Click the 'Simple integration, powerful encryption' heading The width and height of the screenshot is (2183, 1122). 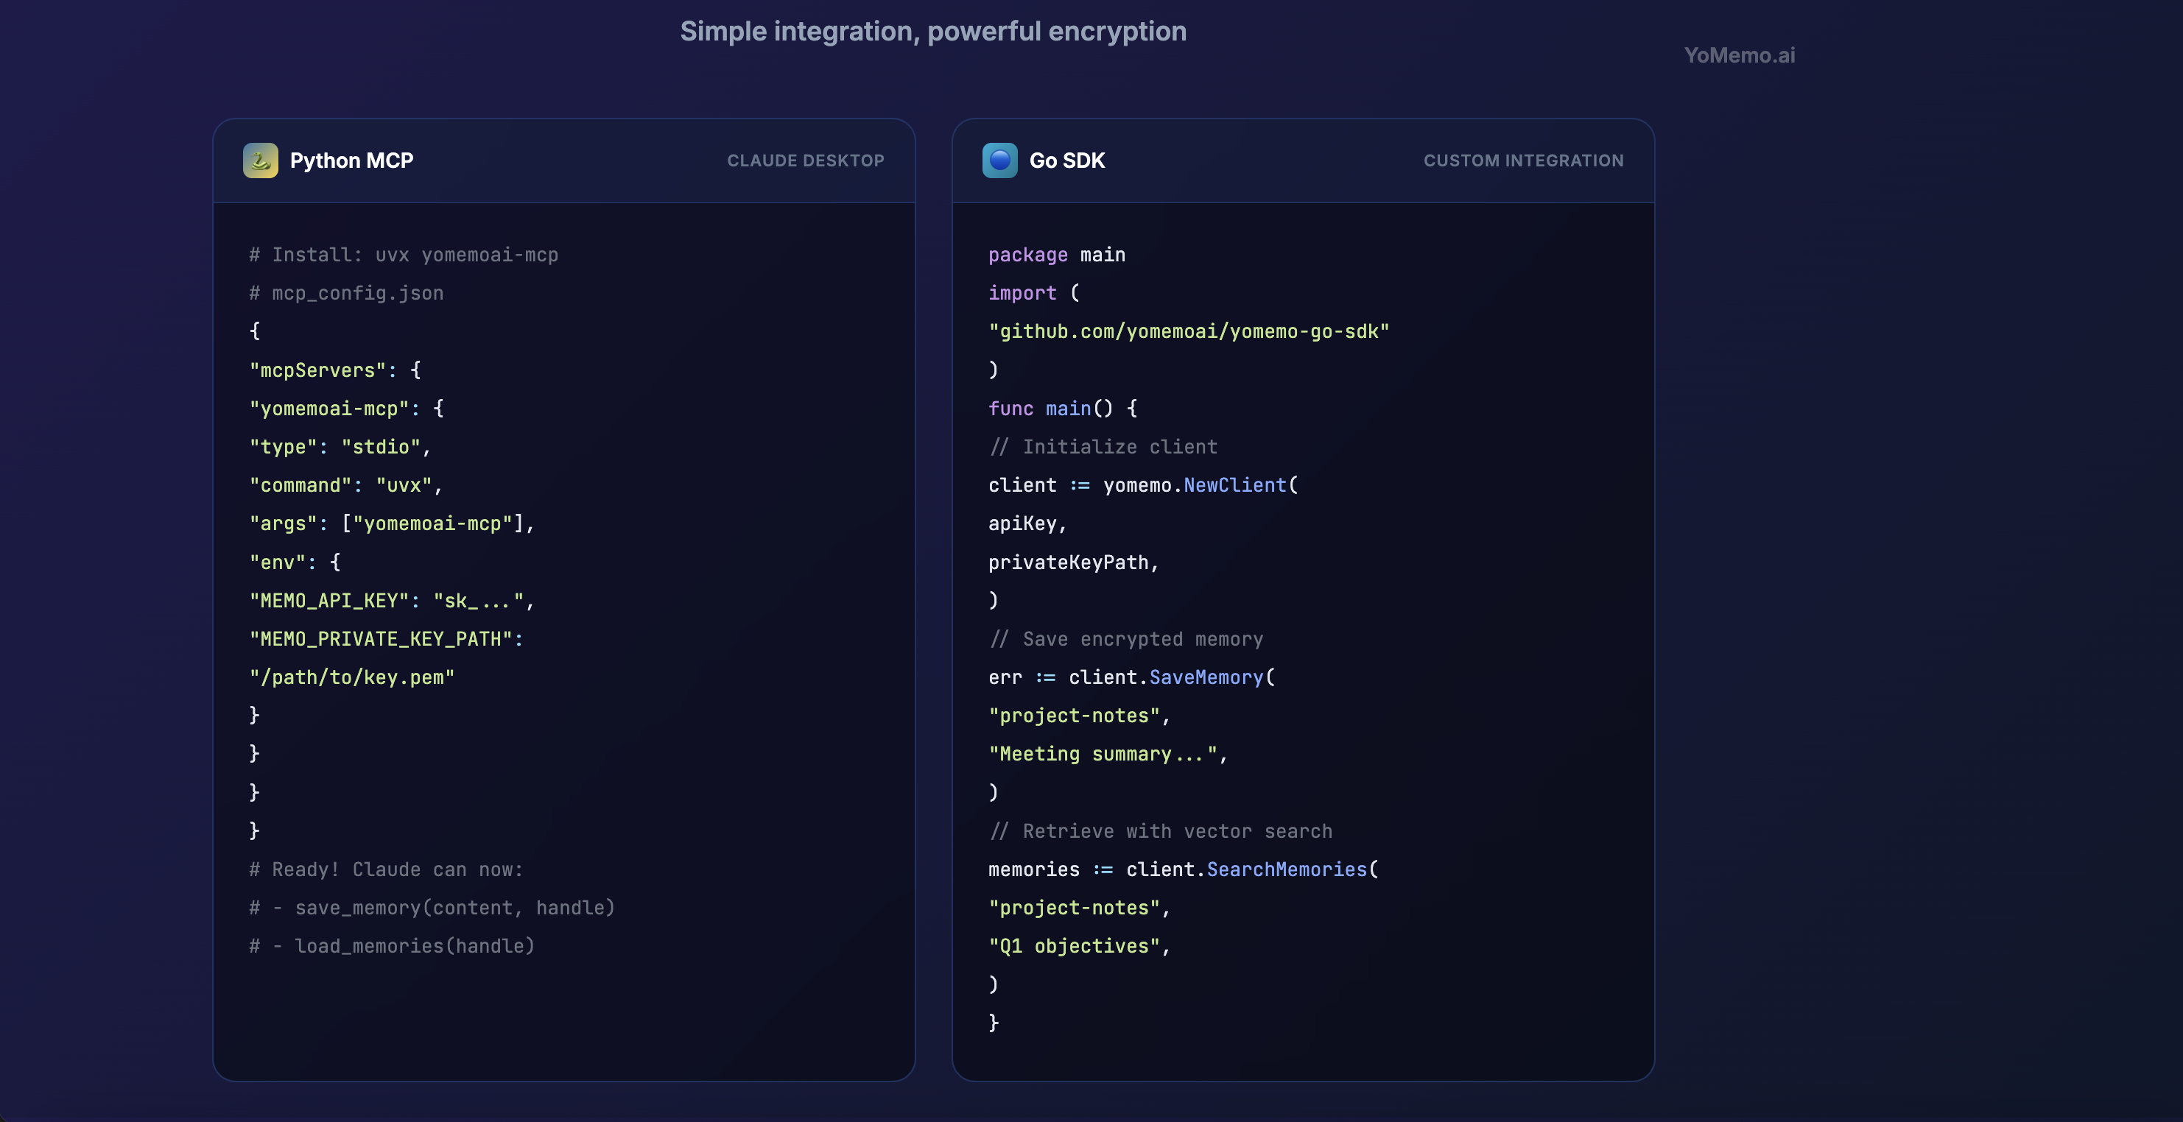(x=933, y=32)
